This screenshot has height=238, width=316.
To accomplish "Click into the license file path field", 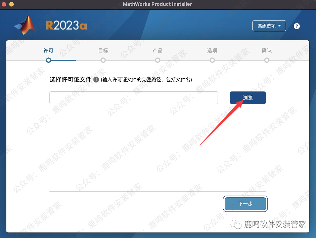I will point(134,98).
